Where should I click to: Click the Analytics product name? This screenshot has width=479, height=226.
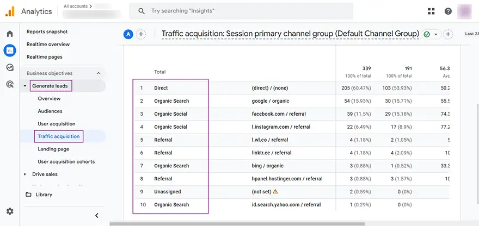[36, 11]
